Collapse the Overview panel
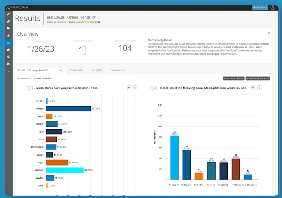 [x=269, y=33]
